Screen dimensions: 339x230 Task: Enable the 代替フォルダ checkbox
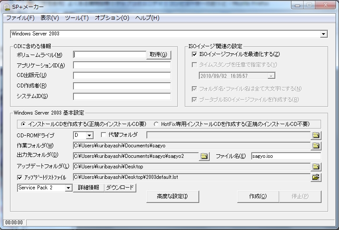[x=104, y=135]
